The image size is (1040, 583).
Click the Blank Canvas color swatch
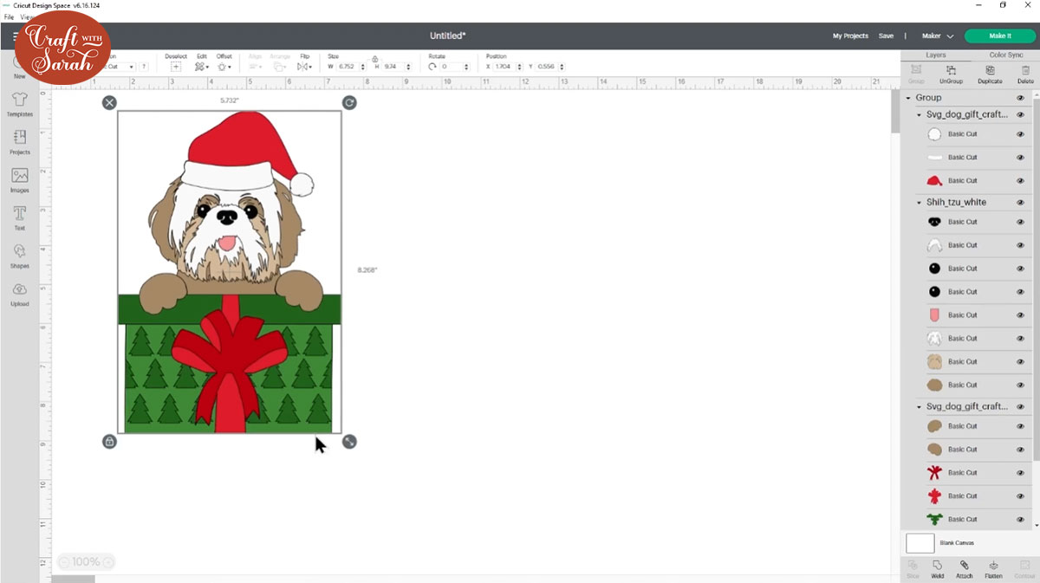click(920, 543)
